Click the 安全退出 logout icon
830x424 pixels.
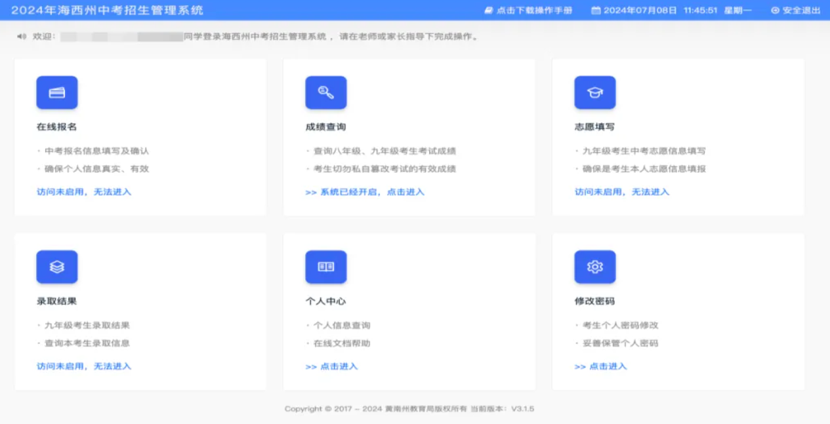[x=775, y=10]
